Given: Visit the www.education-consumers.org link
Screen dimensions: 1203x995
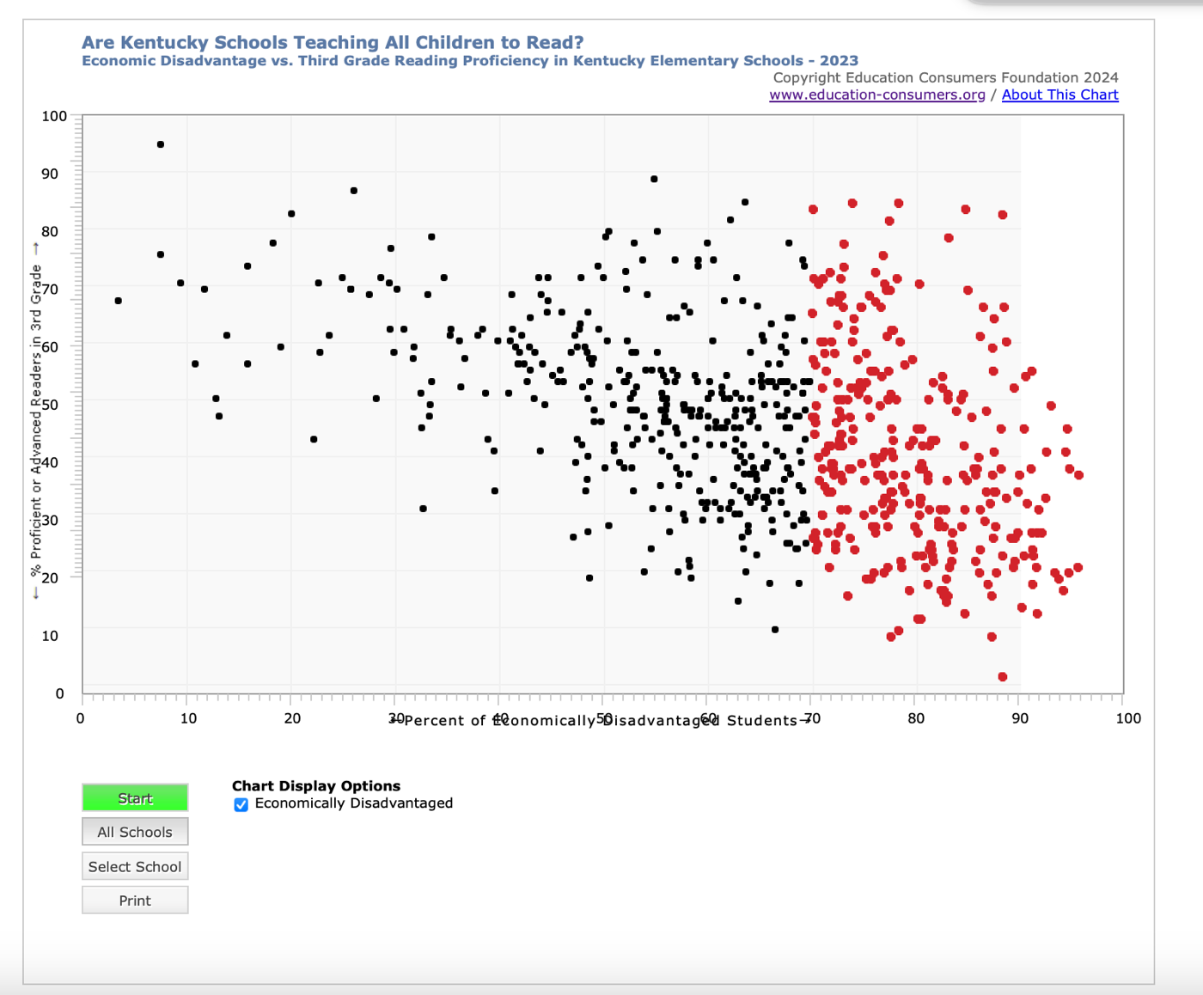Looking at the screenshot, I should coord(876,95).
